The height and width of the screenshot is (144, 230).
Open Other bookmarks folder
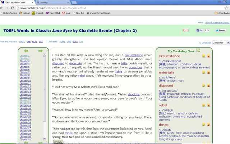(222, 13)
